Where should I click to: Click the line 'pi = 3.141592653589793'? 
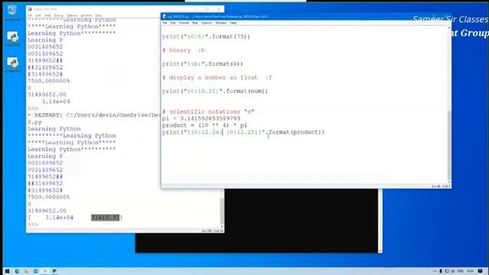point(201,118)
